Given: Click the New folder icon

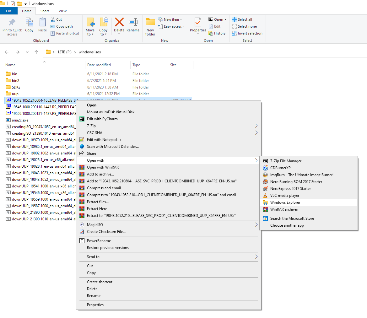Looking at the screenshot, I should (x=150, y=23).
